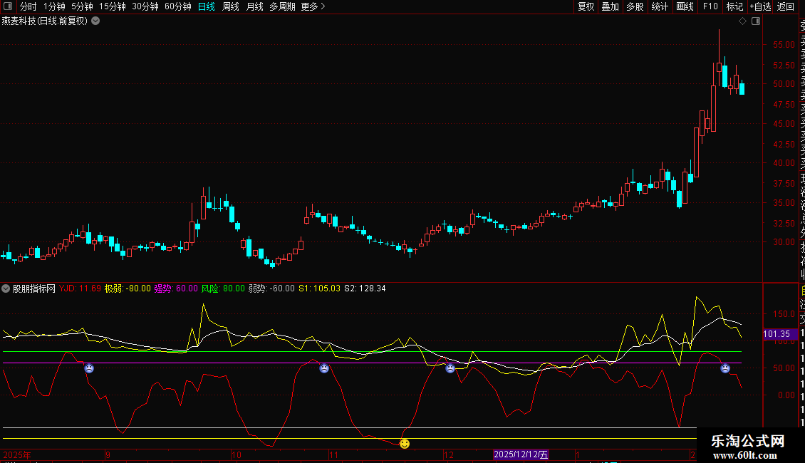The height and width of the screenshot is (463, 805).
Task: Expand the 股朋指标网 indicator dropdown
Action: (x=6, y=288)
